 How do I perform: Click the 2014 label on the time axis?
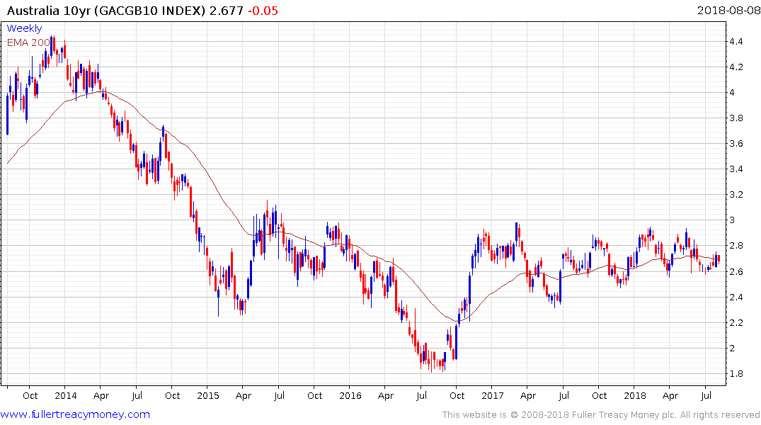[66, 395]
